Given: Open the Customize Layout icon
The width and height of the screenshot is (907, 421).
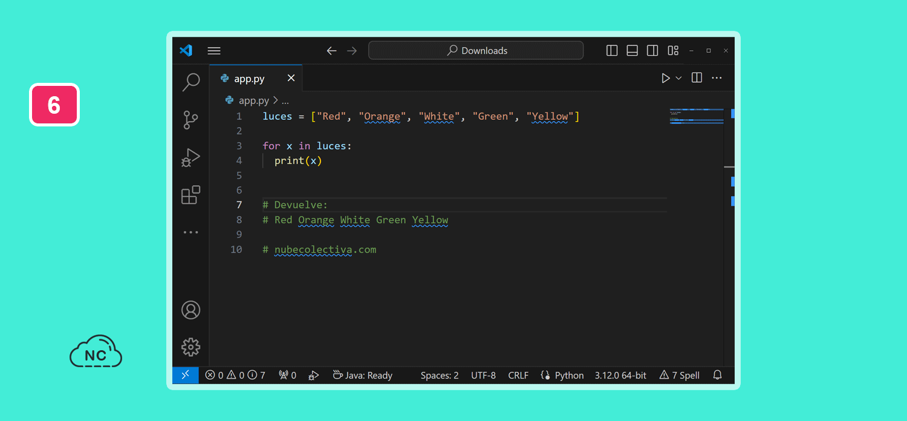Looking at the screenshot, I should (x=673, y=51).
